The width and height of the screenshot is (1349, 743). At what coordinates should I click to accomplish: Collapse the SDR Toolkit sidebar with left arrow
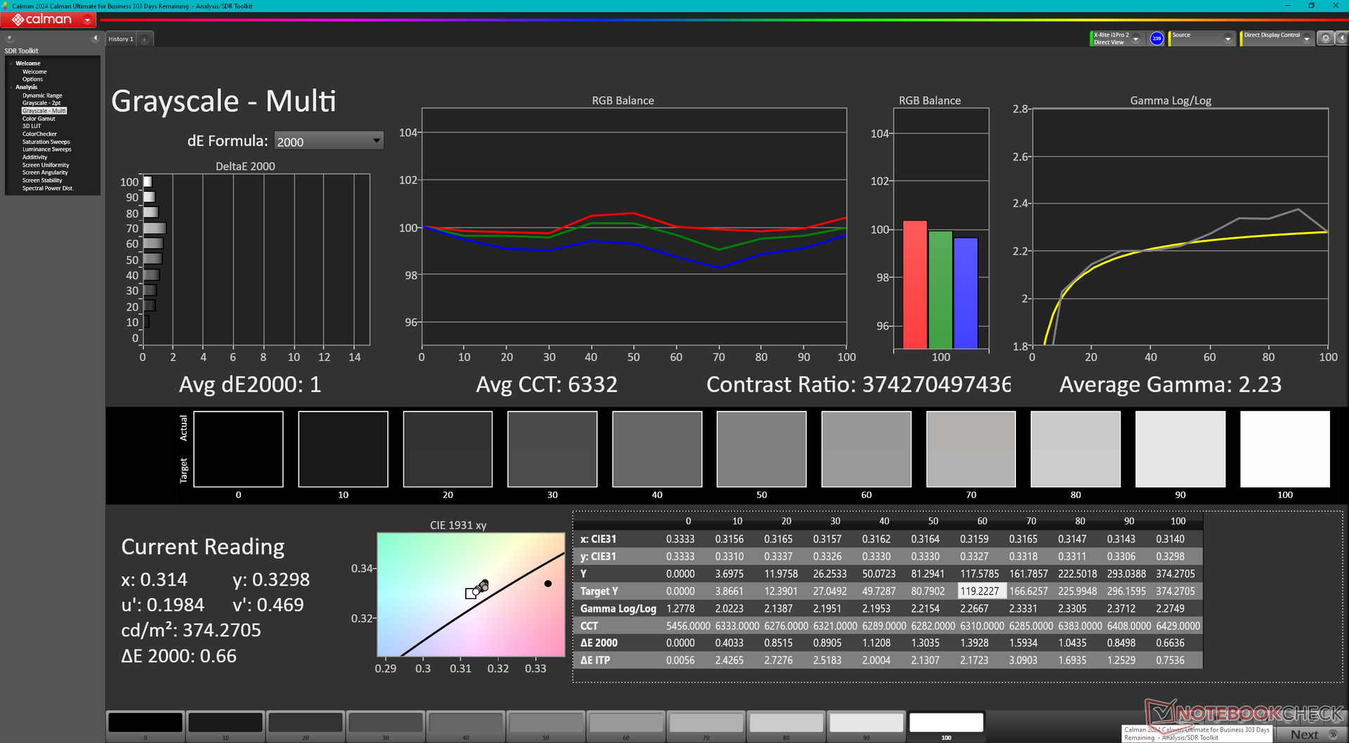(95, 39)
